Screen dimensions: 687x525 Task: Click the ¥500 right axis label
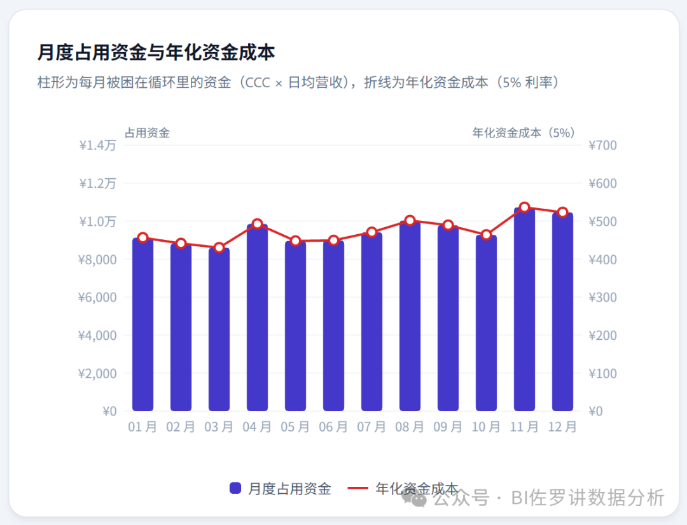pyautogui.click(x=602, y=221)
